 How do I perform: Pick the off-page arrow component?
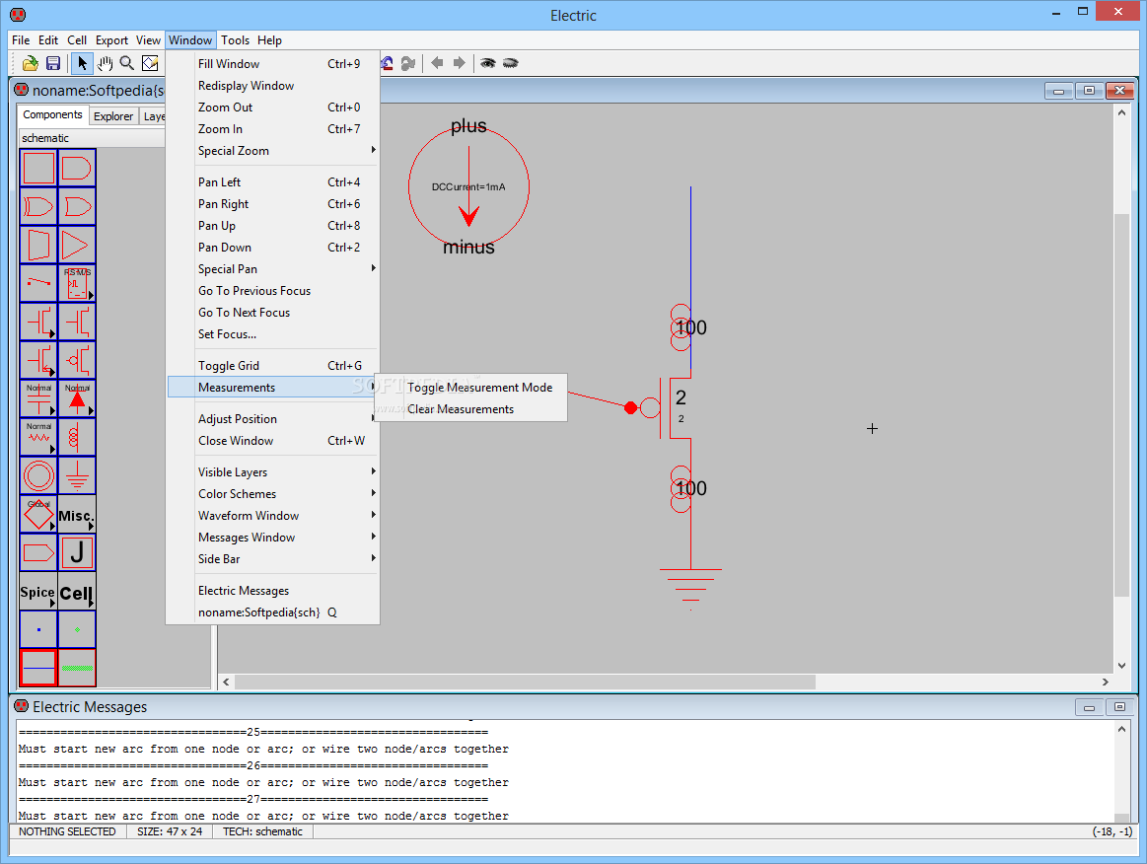[38, 552]
